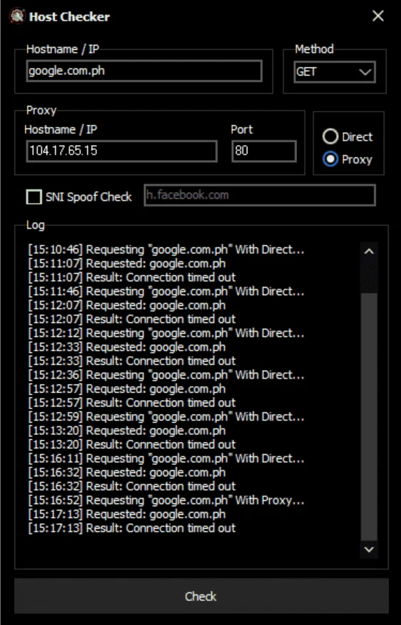Click log line at 15:11:46 Requesting With Direct
Image resolution: width=401 pixels, height=625 pixels.
point(166,291)
